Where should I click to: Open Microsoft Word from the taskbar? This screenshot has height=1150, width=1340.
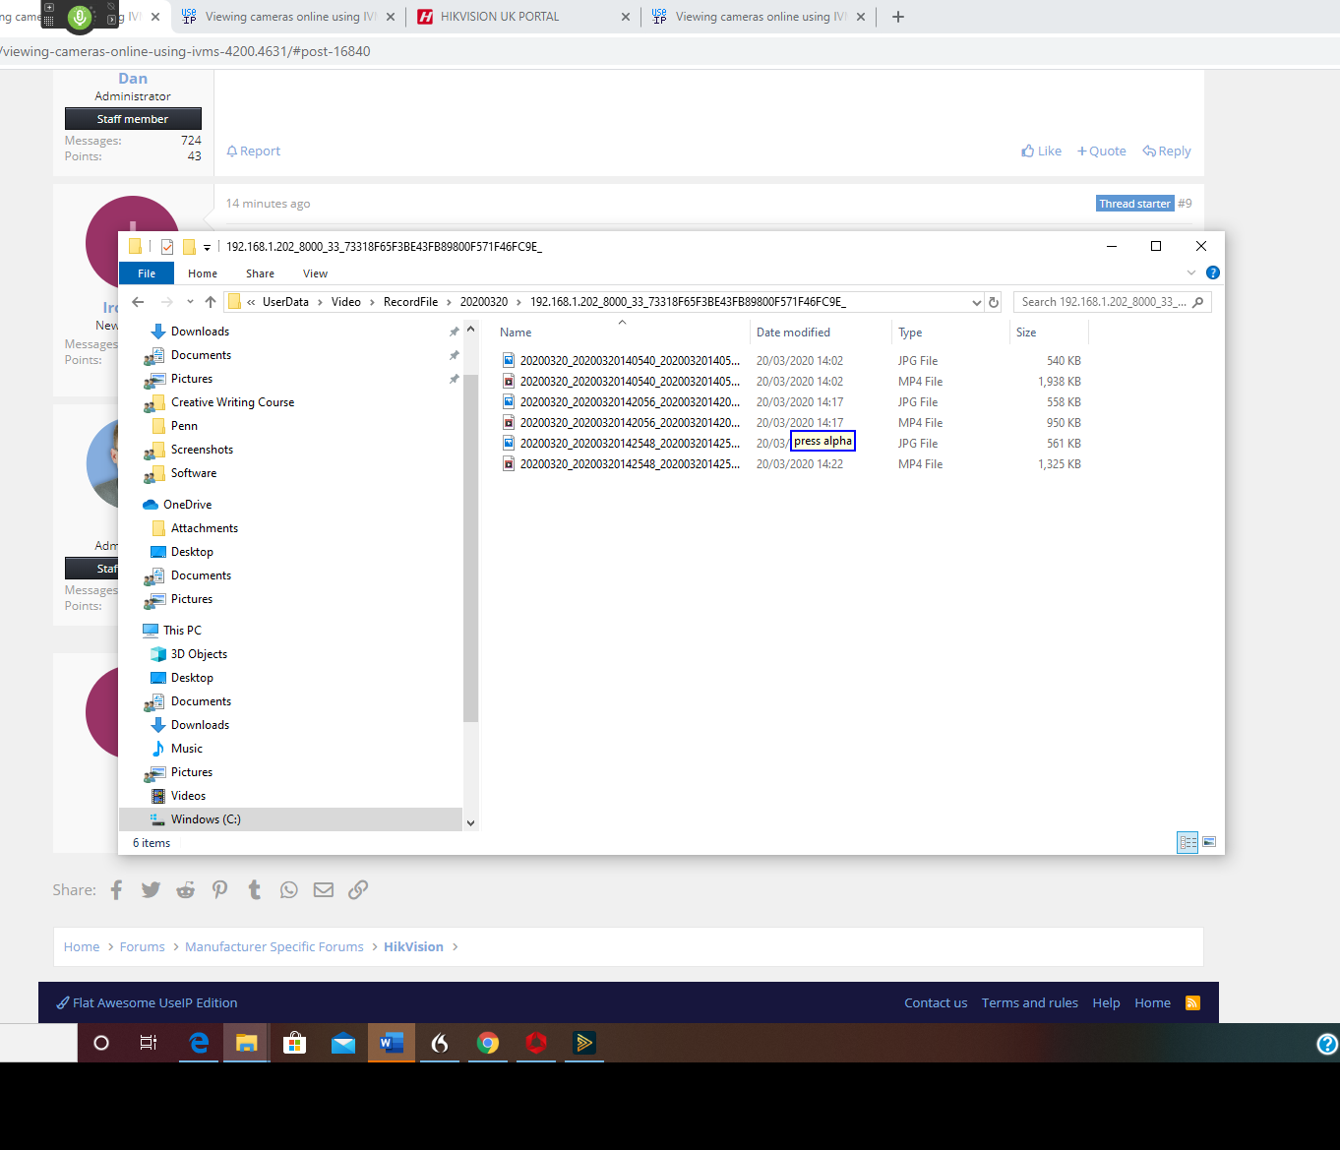(x=392, y=1043)
